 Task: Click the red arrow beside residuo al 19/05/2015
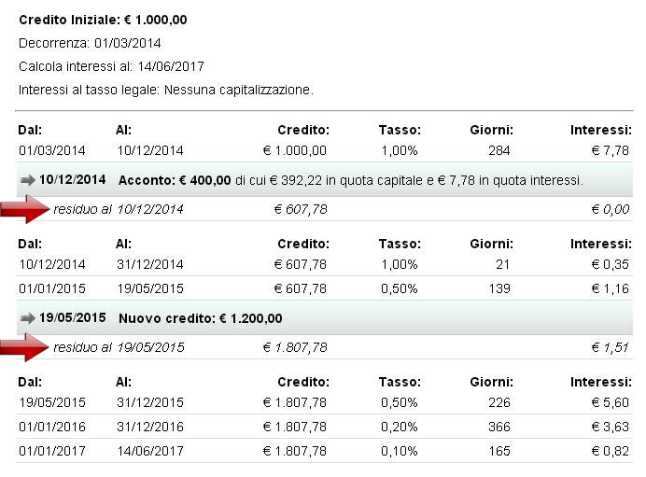(24, 347)
